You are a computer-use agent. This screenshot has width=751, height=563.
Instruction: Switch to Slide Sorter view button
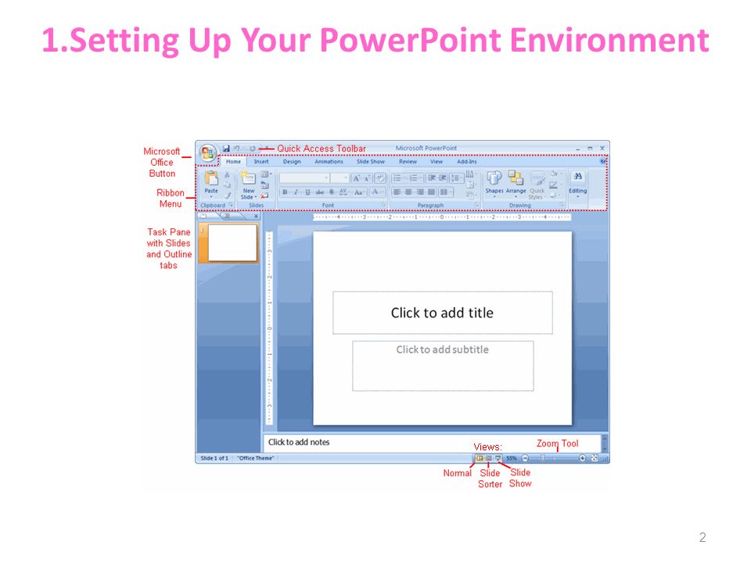tap(488, 458)
